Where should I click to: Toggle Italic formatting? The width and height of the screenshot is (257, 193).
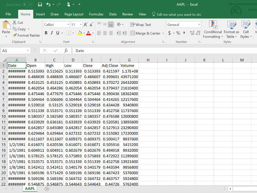52,33
